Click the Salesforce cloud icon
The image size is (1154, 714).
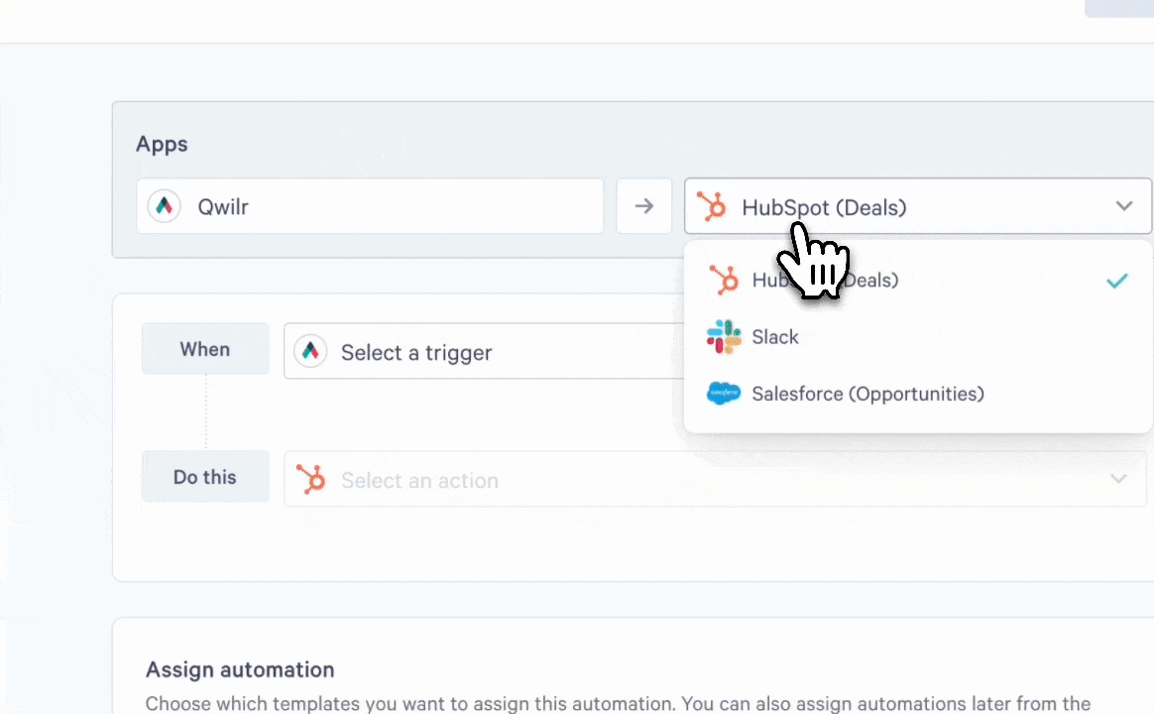pyautogui.click(x=724, y=394)
